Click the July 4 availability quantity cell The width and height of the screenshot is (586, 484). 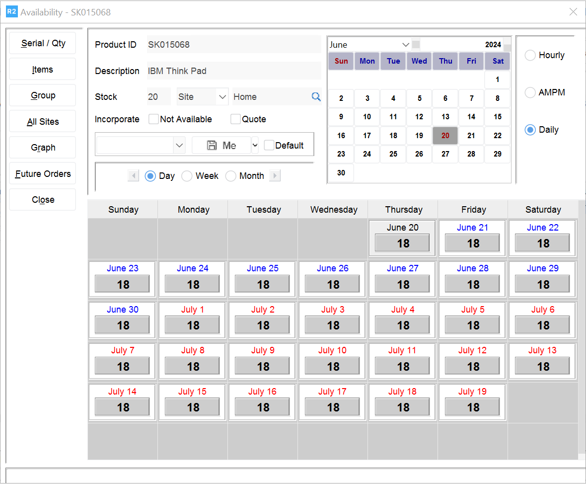coord(403,325)
